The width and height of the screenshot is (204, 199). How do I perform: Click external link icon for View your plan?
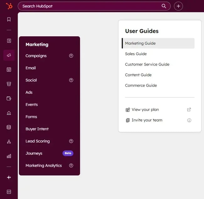point(189,110)
